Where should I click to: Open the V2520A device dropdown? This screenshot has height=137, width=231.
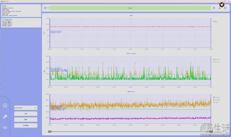point(26,108)
